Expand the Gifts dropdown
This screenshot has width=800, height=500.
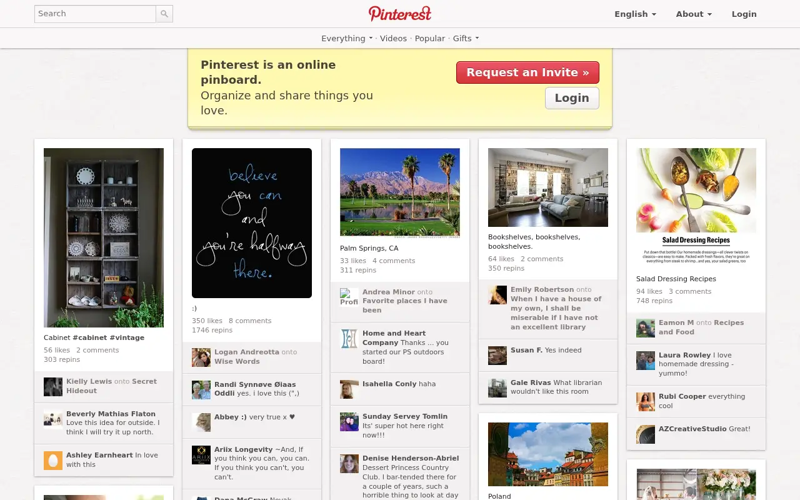(x=466, y=38)
